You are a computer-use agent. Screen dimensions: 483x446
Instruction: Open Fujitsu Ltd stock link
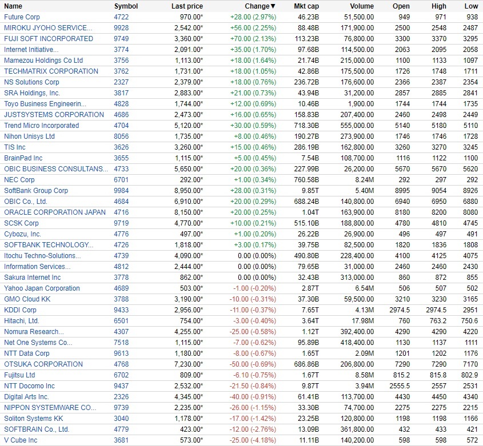(19, 375)
